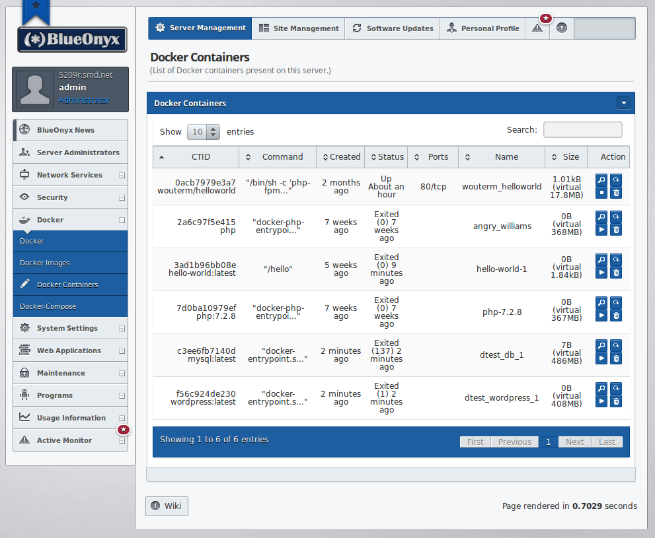Expand the Maintenance sidebar menu
The image size is (655, 538).
[x=122, y=374]
